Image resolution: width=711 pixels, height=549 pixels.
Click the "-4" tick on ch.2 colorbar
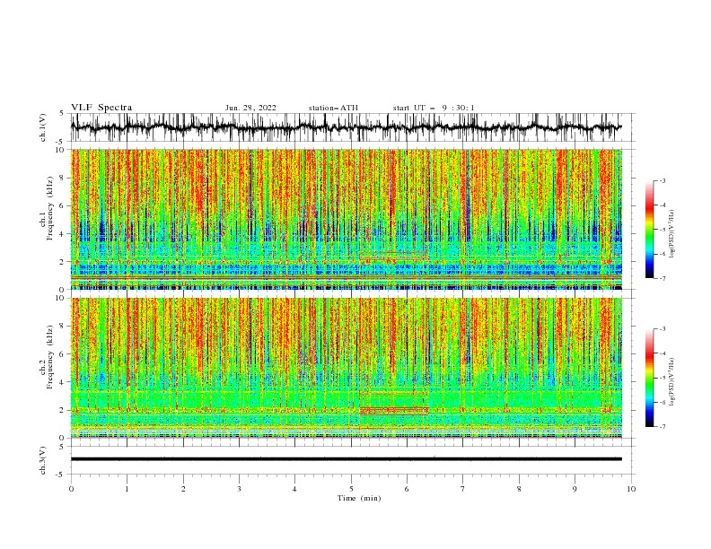click(x=662, y=353)
